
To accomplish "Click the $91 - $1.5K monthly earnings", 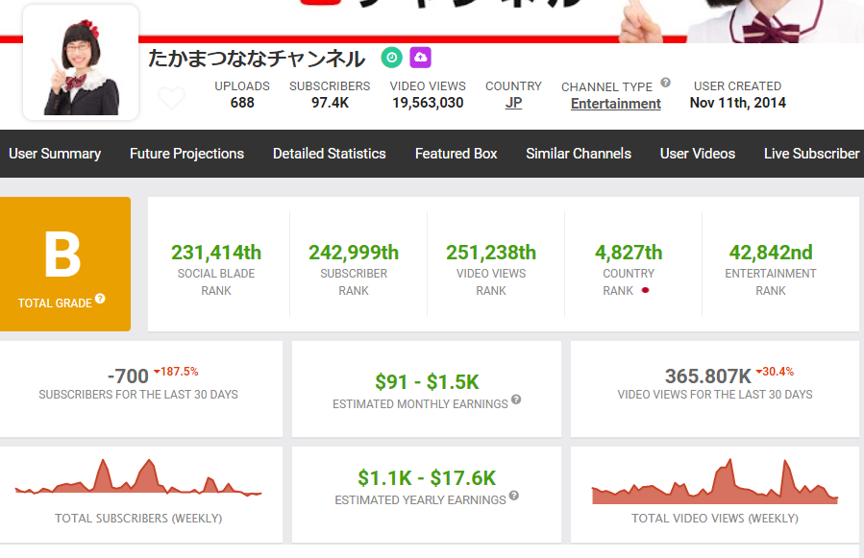I will click(427, 381).
